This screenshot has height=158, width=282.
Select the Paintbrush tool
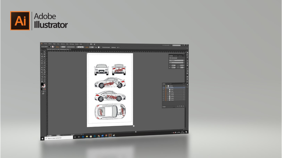click(x=45, y=61)
